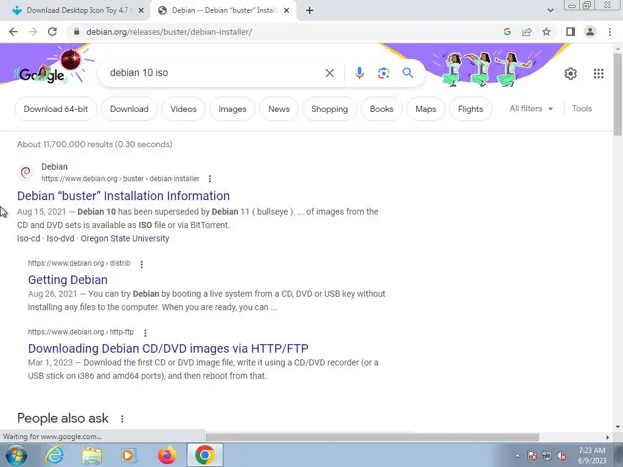Click the padlock site info icon

tap(77, 32)
